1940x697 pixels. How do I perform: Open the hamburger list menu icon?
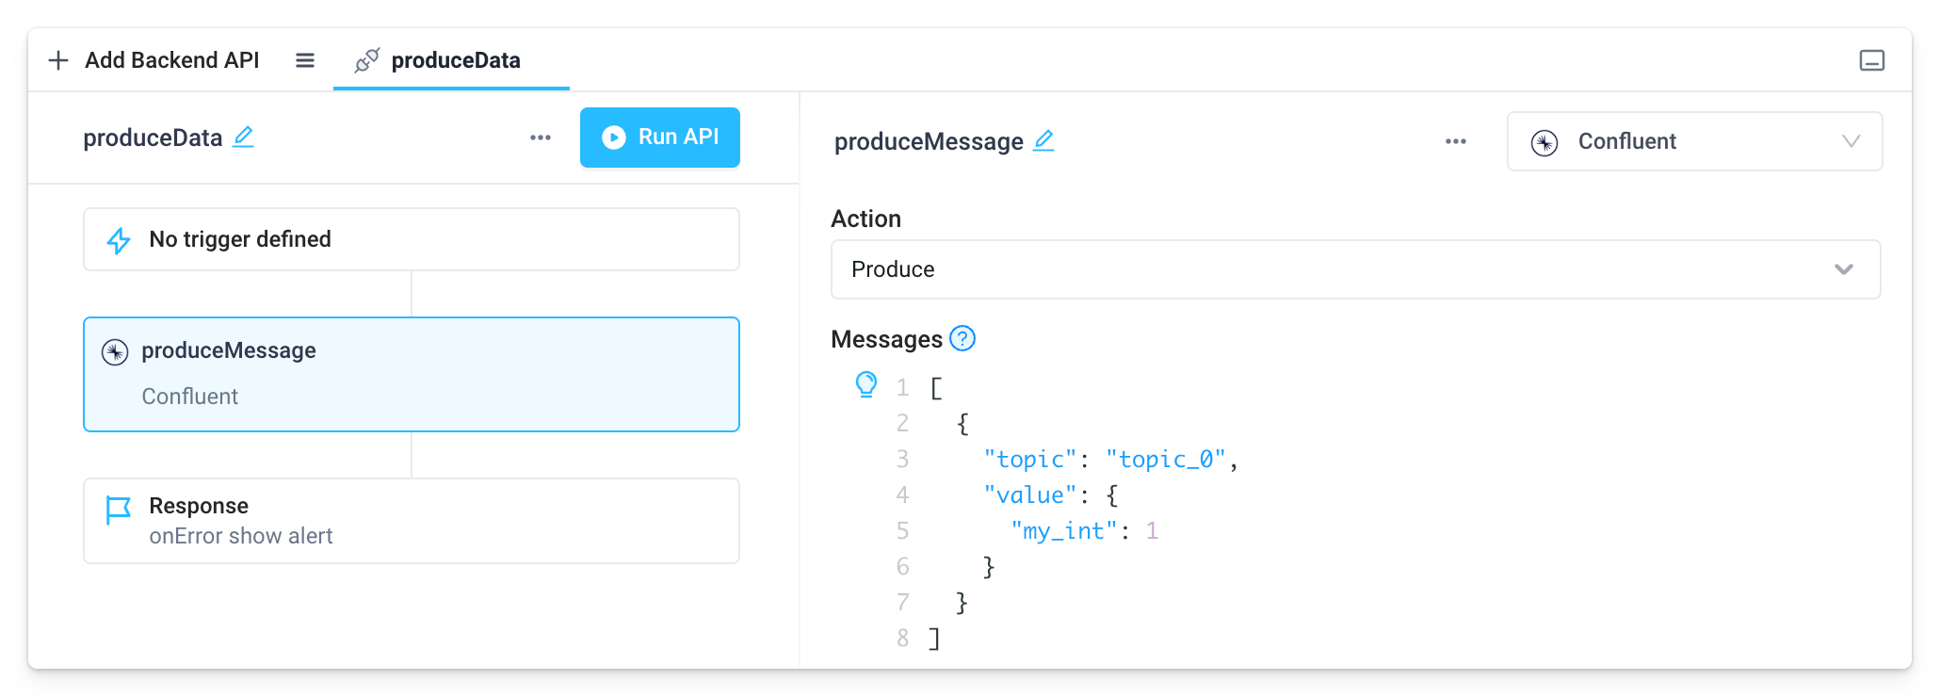pyautogui.click(x=305, y=60)
